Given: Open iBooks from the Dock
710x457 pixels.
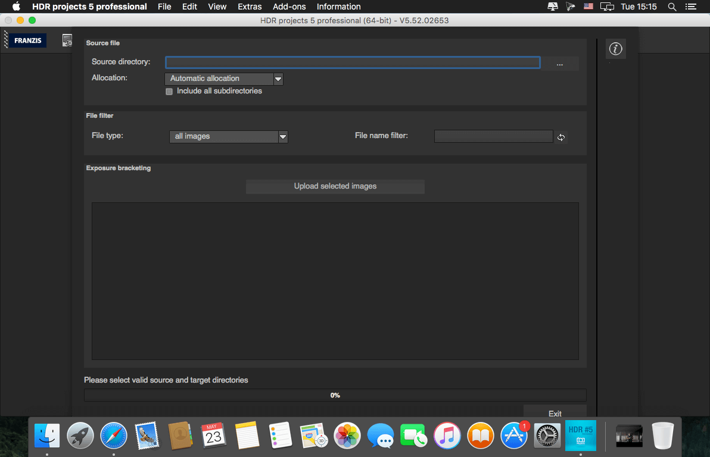Looking at the screenshot, I should click(x=481, y=436).
